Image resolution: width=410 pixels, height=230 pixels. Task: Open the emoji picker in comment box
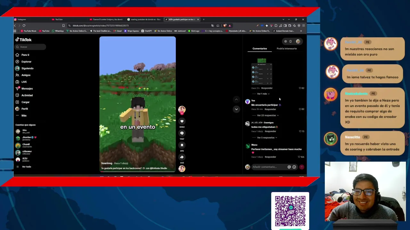294,167
